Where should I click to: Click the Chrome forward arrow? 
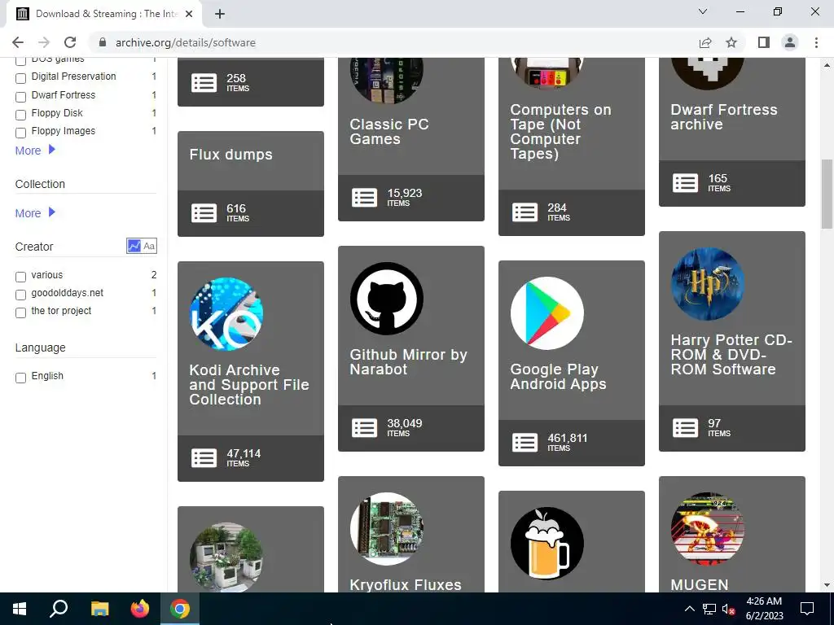click(44, 42)
